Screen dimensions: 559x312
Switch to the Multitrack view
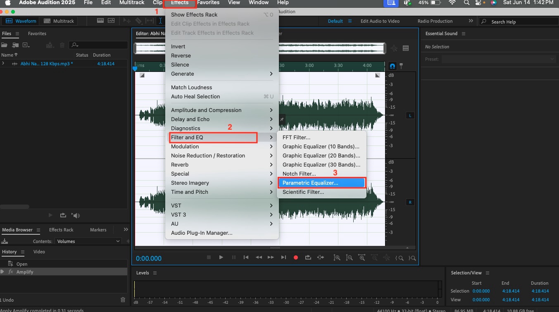click(x=59, y=21)
